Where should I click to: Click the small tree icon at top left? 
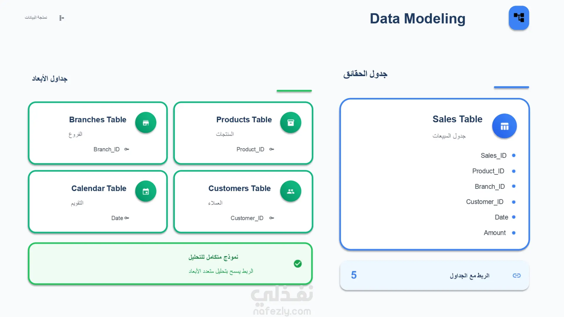[x=61, y=18]
